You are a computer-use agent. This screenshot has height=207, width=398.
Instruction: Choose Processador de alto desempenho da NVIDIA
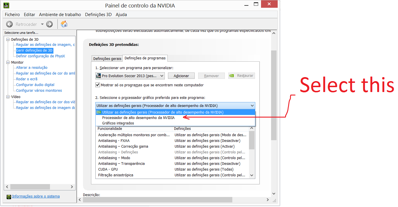(x=175, y=118)
